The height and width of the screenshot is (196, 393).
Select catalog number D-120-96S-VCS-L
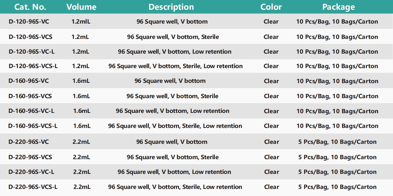(33, 66)
